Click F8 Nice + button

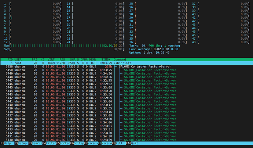point(105,143)
